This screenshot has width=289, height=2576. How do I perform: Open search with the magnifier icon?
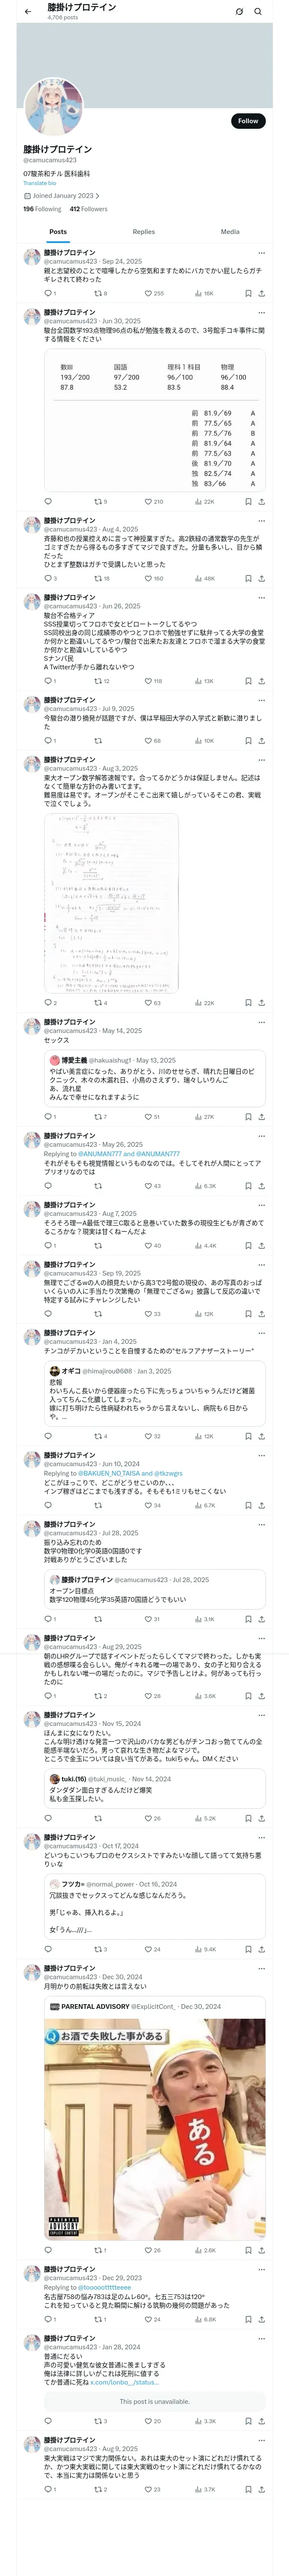(258, 12)
